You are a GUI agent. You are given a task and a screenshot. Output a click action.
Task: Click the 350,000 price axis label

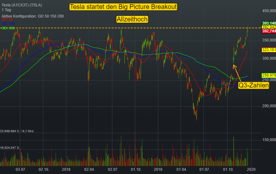[269, 40]
